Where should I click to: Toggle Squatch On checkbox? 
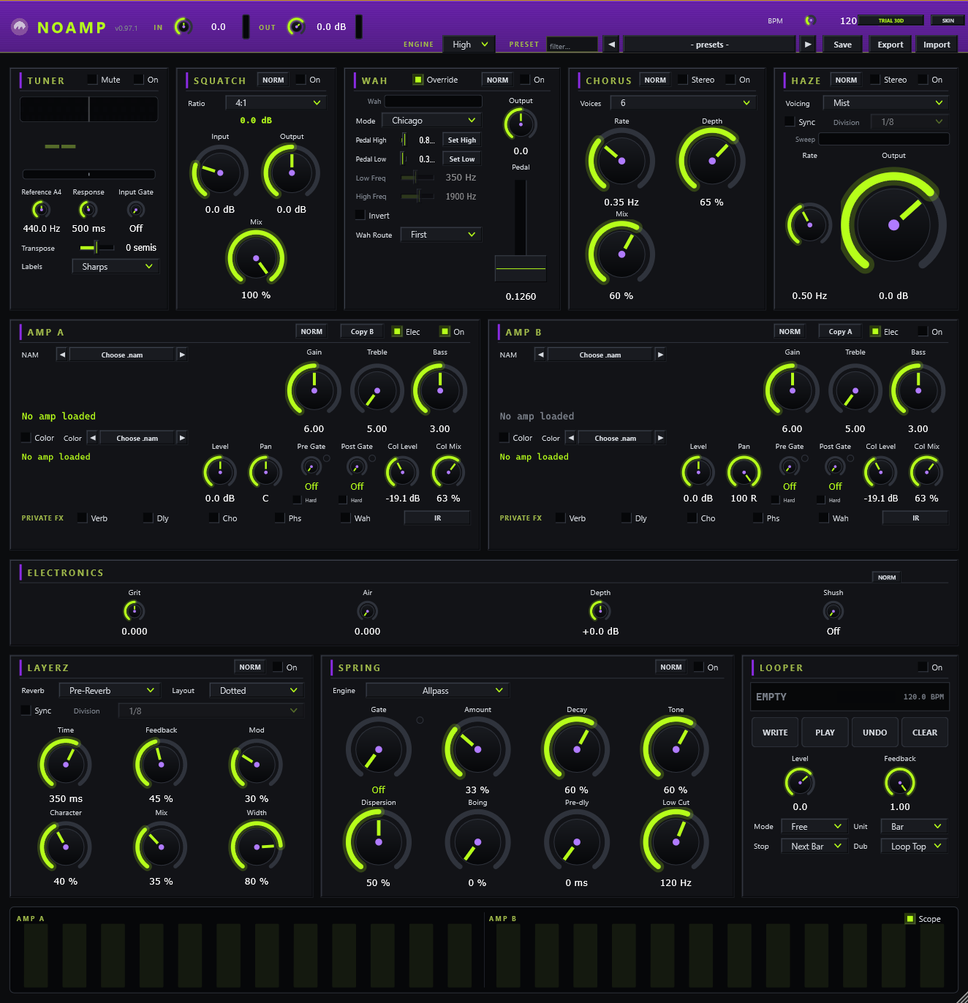pos(300,80)
